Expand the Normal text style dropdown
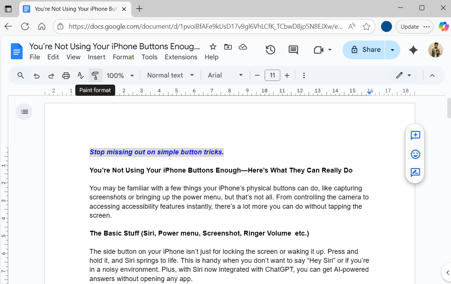 coord(170,76)
